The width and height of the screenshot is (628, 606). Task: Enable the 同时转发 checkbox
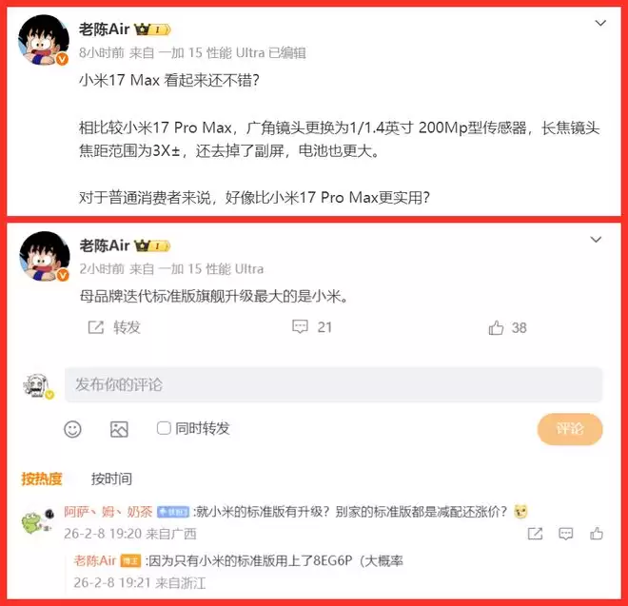tap(164, 428)
